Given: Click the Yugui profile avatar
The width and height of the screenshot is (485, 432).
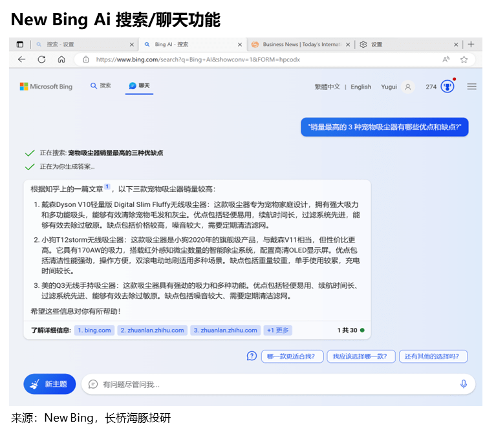Looking at the screenshot, I should point(407,87).
